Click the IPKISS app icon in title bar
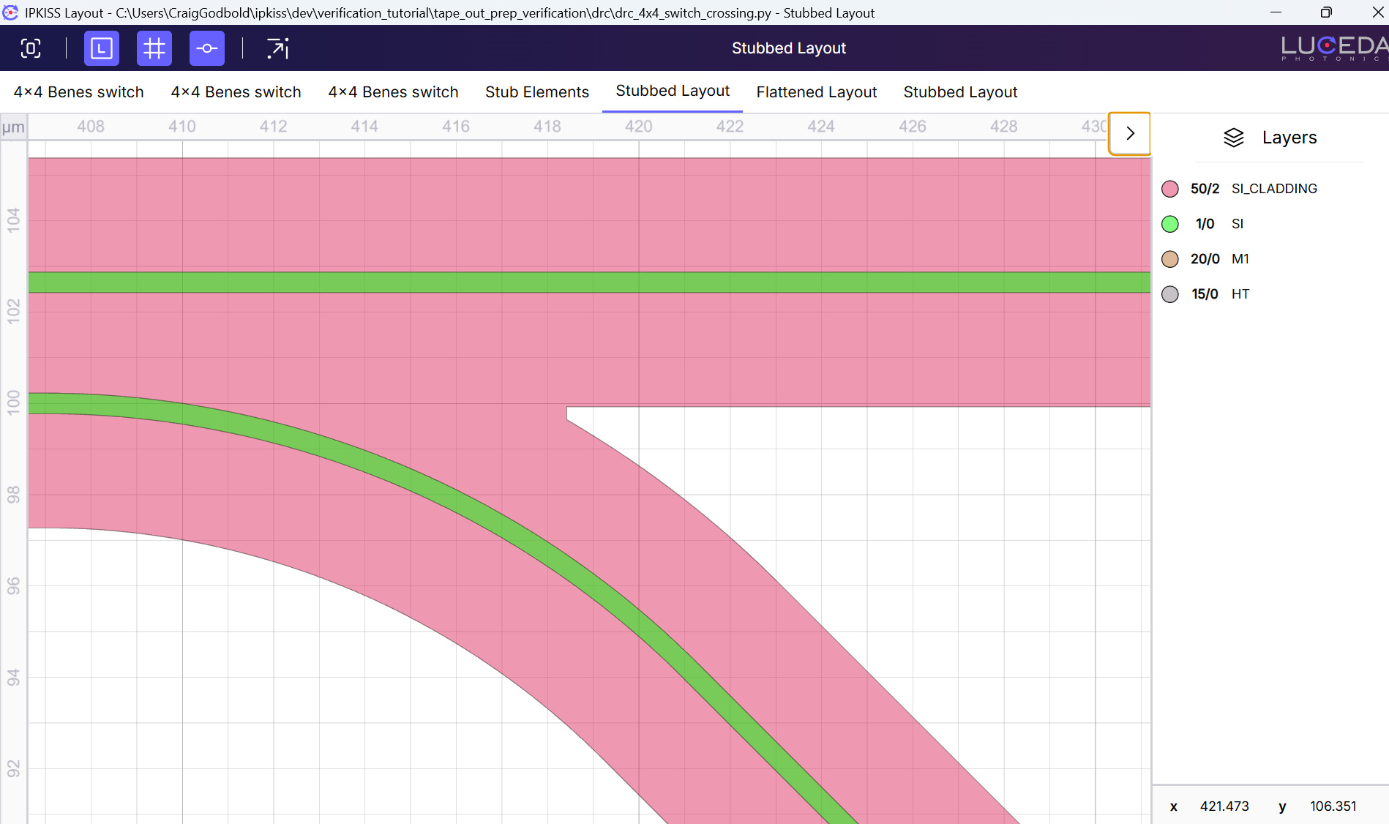The width and height of the screenshot is (1389, 824). [x=10, y=12]
